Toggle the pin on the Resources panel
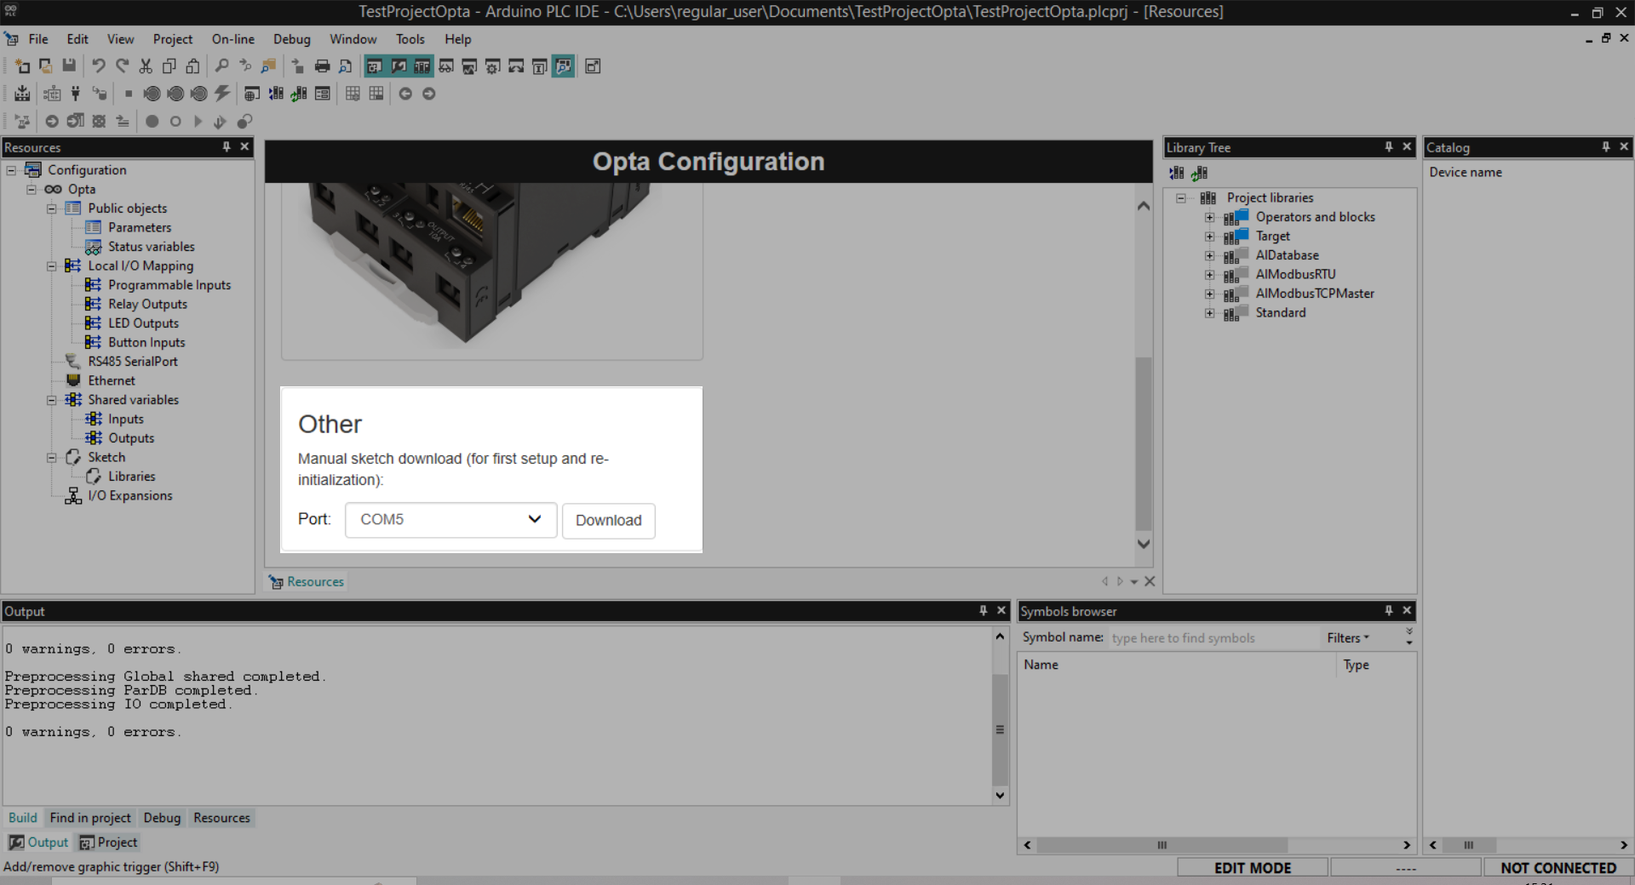 [227, 146]
